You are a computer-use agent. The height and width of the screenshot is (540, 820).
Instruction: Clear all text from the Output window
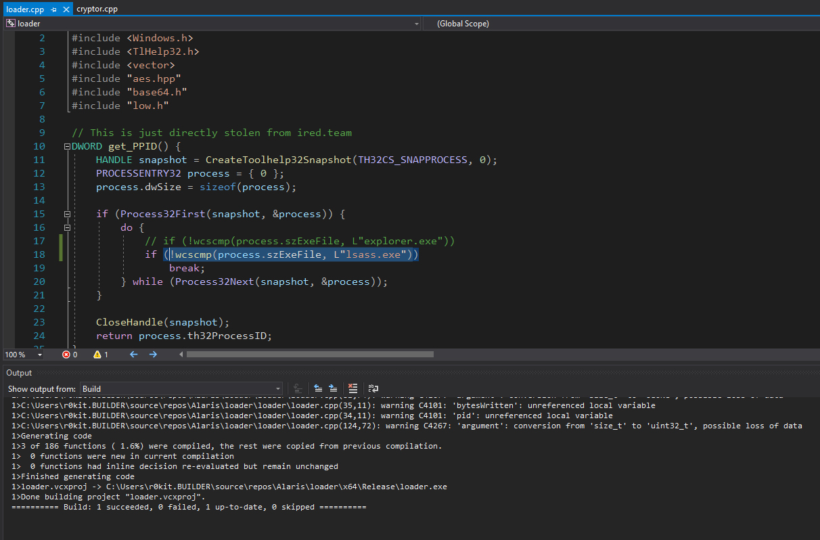pos(353,388)
